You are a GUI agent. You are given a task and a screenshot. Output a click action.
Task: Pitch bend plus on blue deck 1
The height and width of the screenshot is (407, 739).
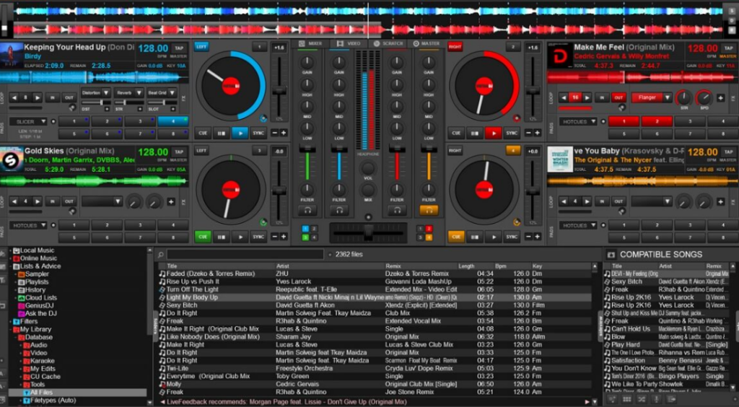284,134
